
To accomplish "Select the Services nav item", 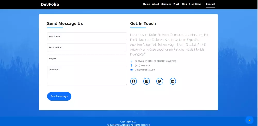I will click(166, 4).
